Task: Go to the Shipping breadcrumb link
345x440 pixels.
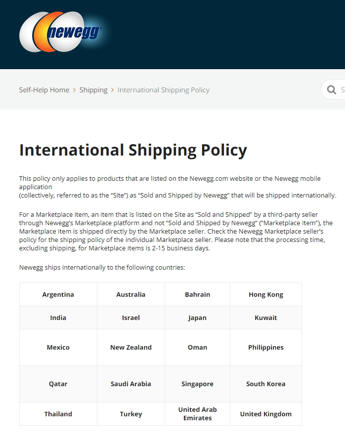Action: (x=93, y=90)
